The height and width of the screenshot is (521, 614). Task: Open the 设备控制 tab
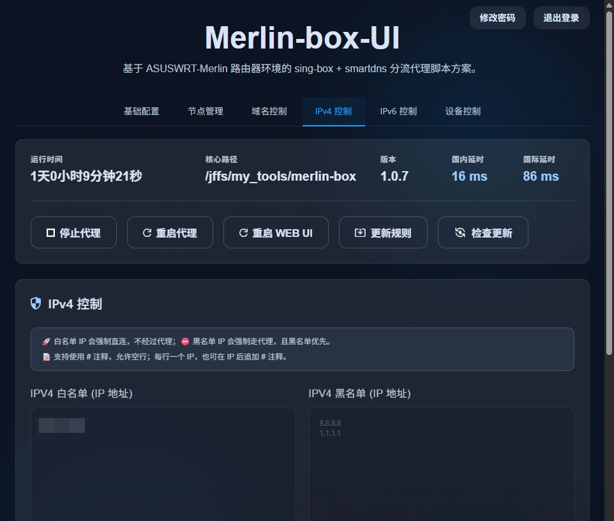coord(463,112)
